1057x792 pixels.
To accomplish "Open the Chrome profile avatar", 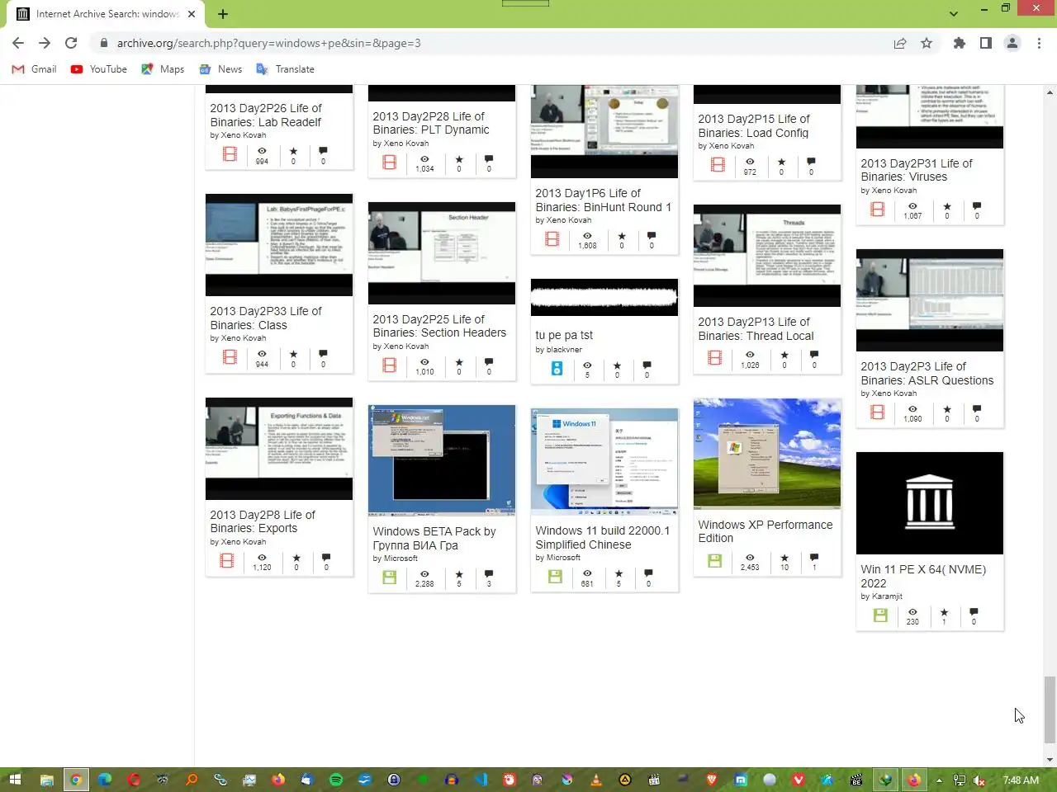I will point(1012,43).
